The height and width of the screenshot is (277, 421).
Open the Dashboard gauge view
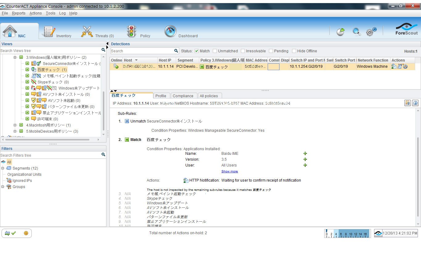pos(181,32)
